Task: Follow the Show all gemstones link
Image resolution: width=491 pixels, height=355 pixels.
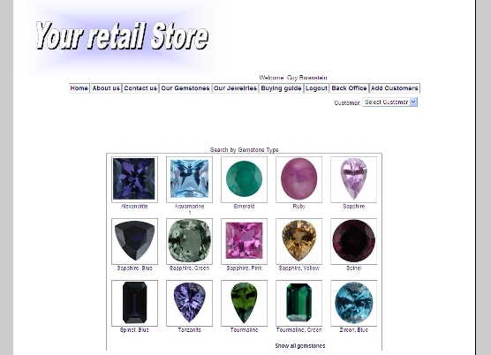Action: [x=300, y=346]
